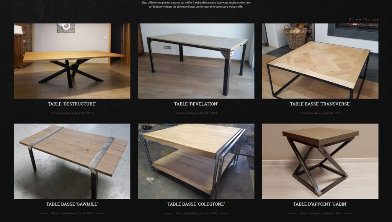The height and width of the screenshot is (222, 392).
Task: Open the Table 'Destructuré' product photo
Action: pos(72,61)
